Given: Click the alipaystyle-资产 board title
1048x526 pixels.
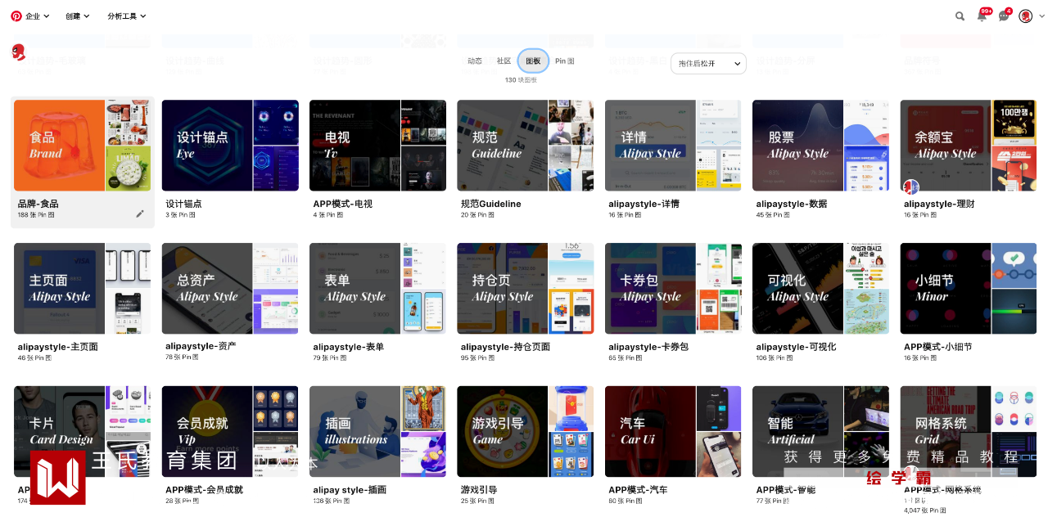Looking at the screenshot, I should click(x=201, y=347).
